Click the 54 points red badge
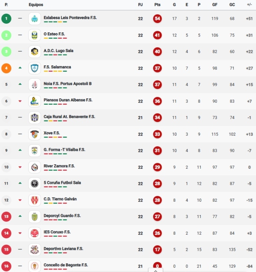This screenshot has width=256, height=272. (x=157, y=19)
